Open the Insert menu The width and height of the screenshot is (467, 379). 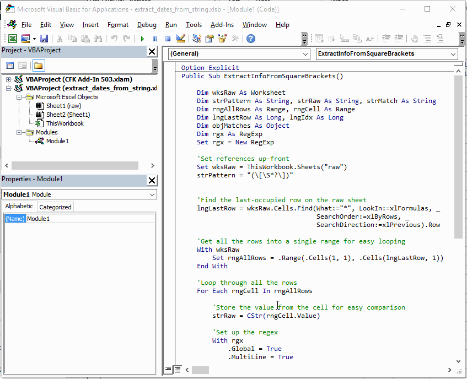[90, 25]
